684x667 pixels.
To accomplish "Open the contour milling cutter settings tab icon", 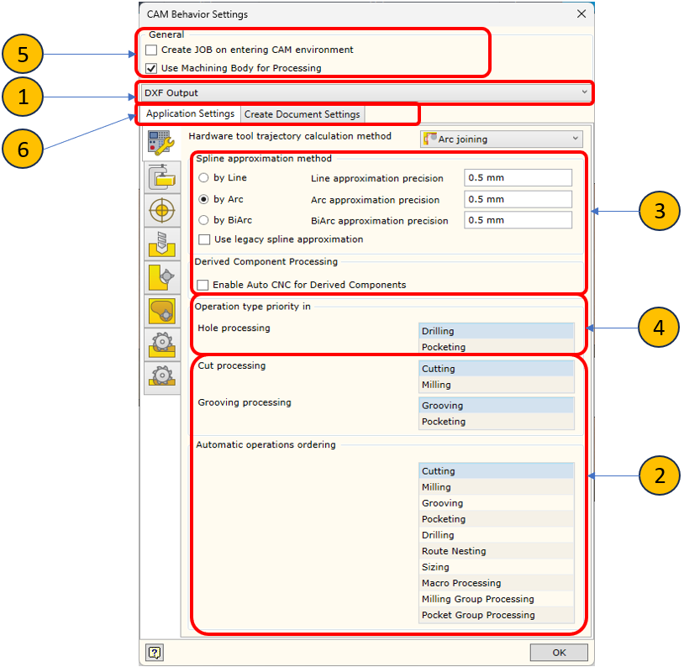I will pos(162,278).
